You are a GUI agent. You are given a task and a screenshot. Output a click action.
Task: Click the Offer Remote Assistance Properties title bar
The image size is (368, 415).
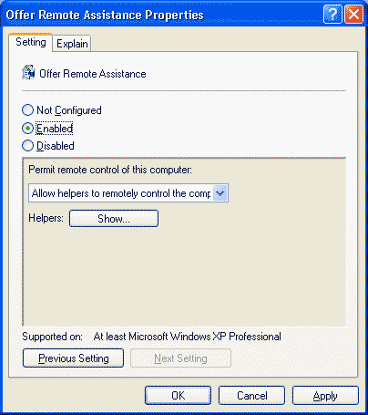pos(162,15)
